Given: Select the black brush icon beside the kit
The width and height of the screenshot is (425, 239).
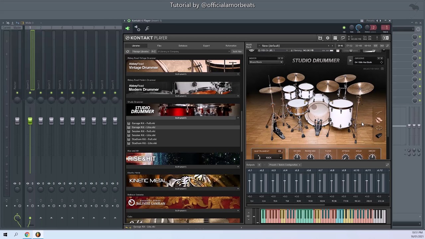Looking at the screenshot, I should [379, 135].
